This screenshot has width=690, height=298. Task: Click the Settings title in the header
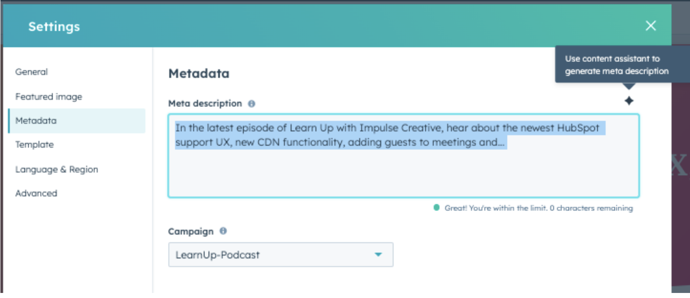tap(53, 27)
